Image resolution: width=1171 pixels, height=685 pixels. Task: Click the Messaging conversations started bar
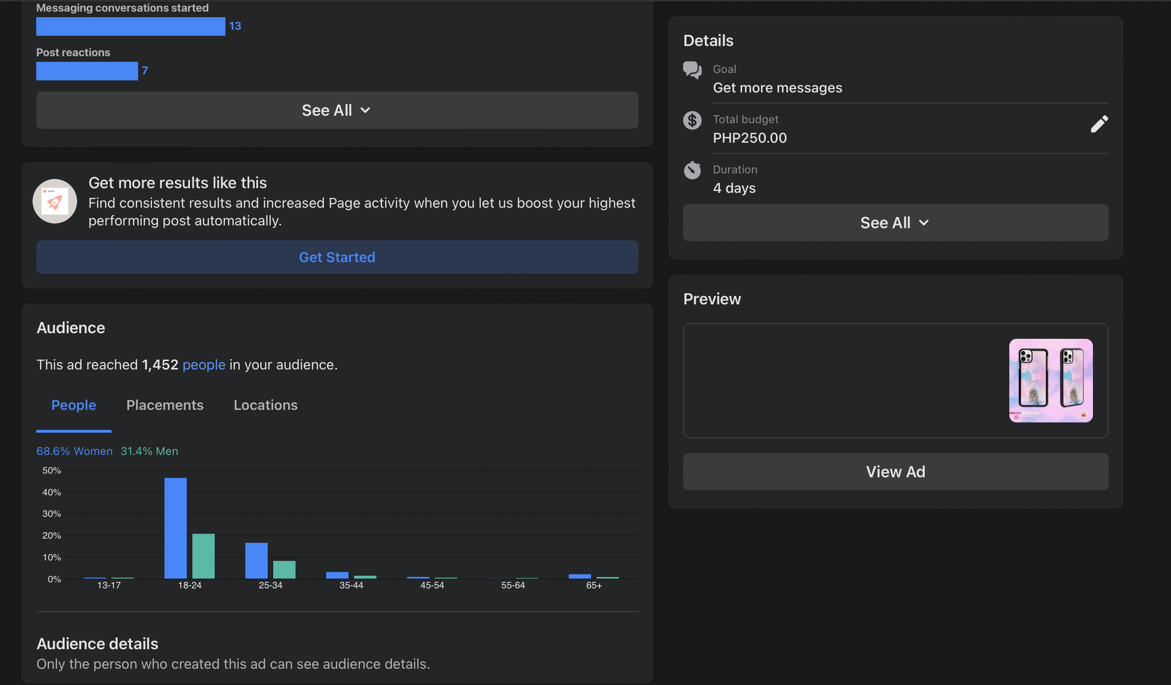point(131,26)
